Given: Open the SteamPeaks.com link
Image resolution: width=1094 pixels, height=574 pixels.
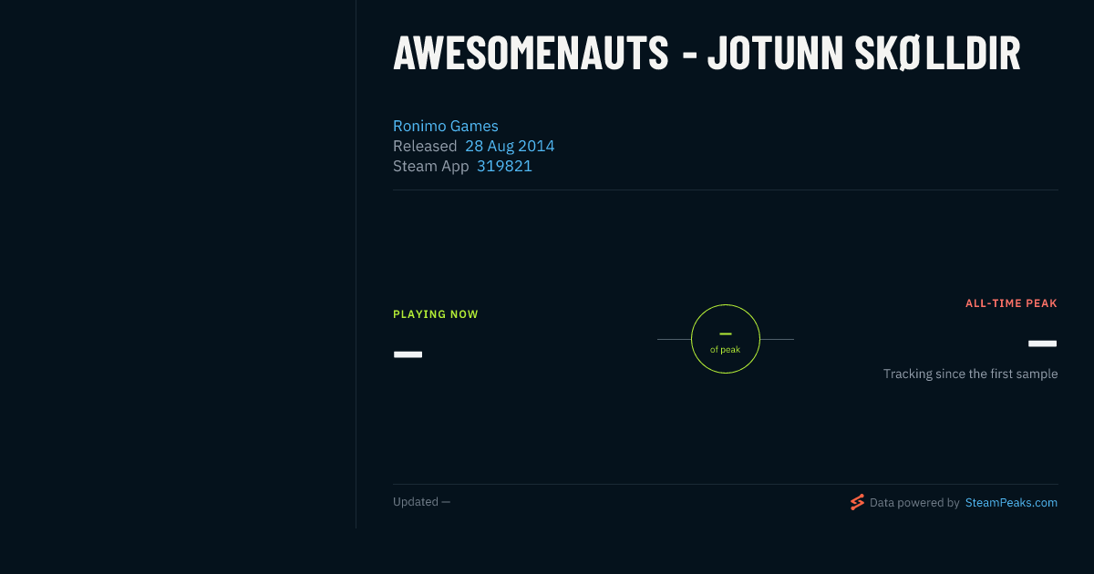Looking at the screenshot, I should tap(1011, 502).
